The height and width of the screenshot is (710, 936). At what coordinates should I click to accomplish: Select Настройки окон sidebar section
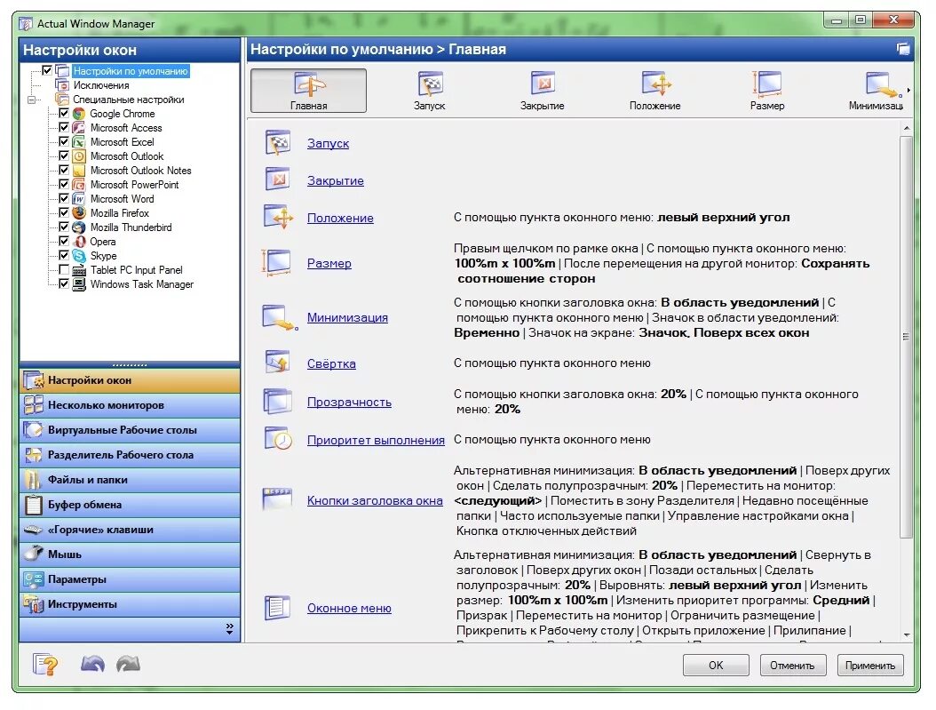tap(130, 380)
